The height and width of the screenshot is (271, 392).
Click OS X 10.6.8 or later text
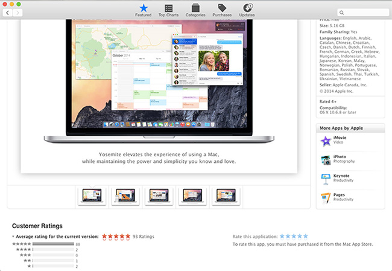click(x=338, y=112)
